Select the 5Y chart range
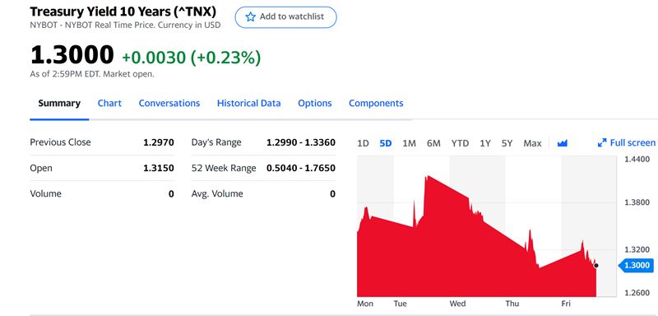 pyautogui.click(x=507, y=143)
